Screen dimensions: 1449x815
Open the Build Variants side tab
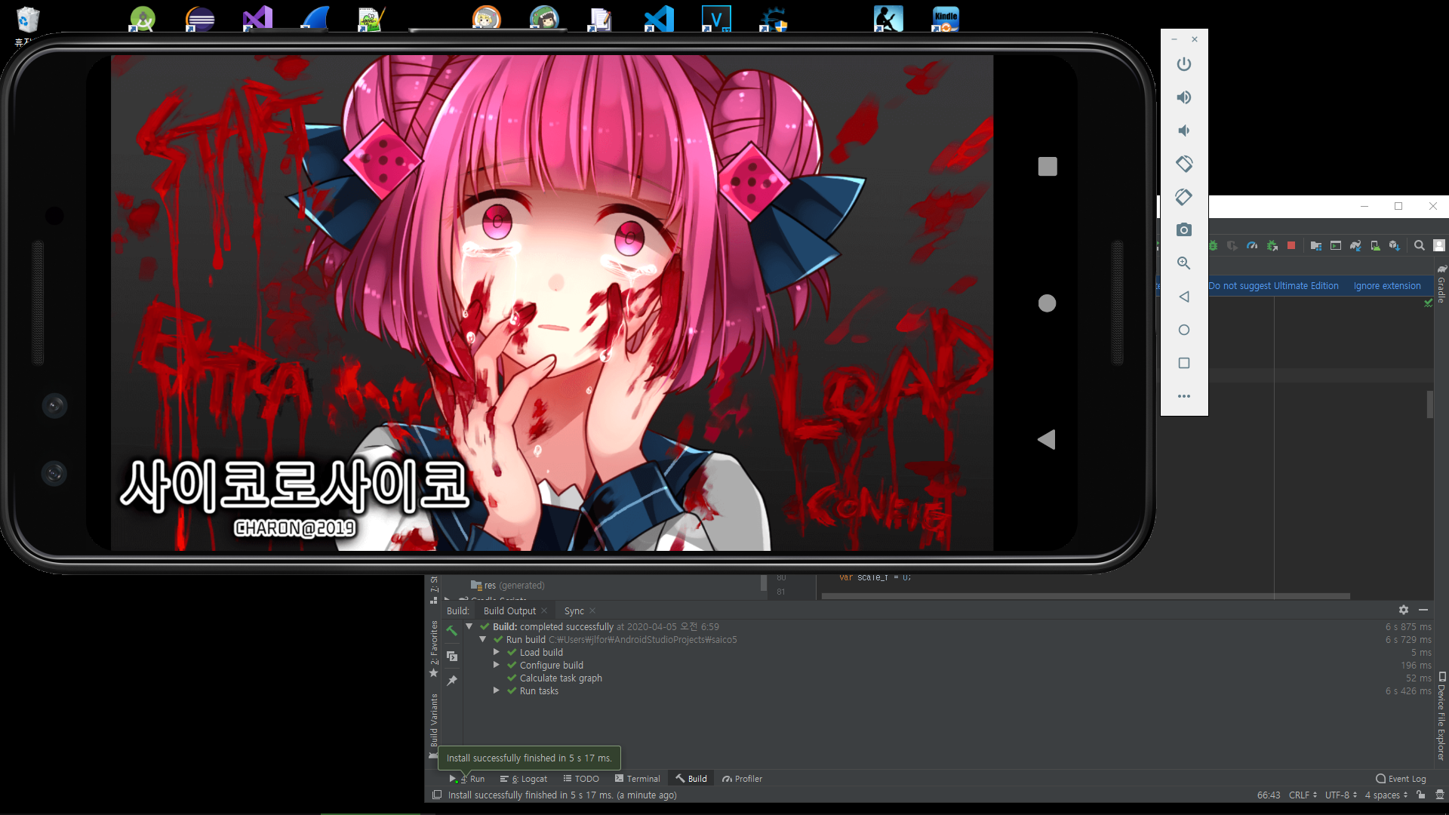click(x=434, y=726)
